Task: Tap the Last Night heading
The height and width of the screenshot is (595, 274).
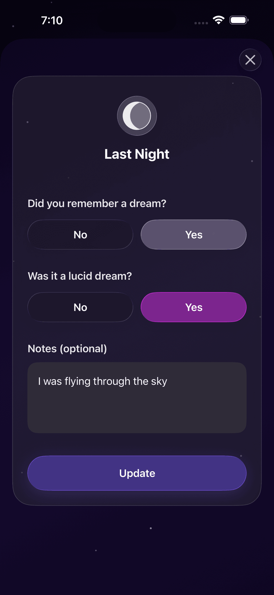Action: pos(137,154)
